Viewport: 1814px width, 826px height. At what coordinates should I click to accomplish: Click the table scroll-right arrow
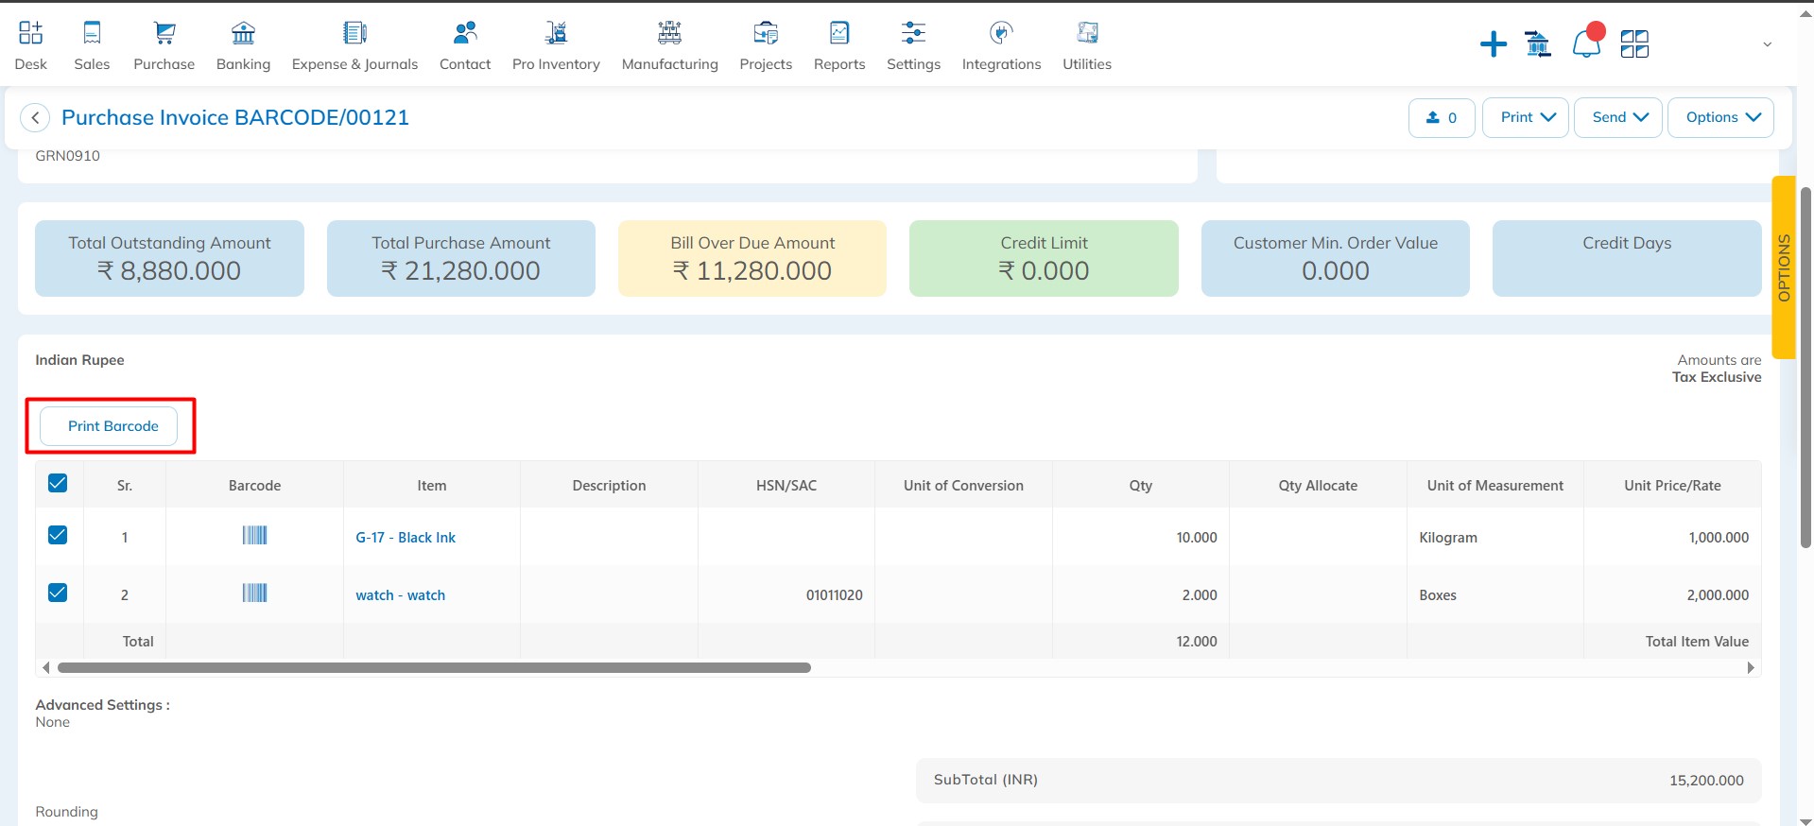1751,668
